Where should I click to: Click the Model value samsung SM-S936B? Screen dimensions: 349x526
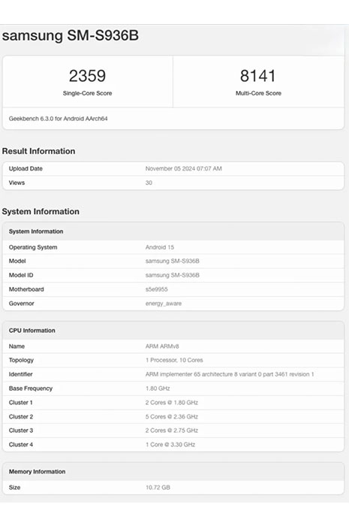(172, 261)
